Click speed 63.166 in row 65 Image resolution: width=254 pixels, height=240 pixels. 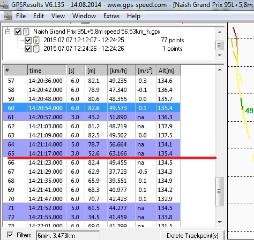pyautogui.click(x=118, y=153)
